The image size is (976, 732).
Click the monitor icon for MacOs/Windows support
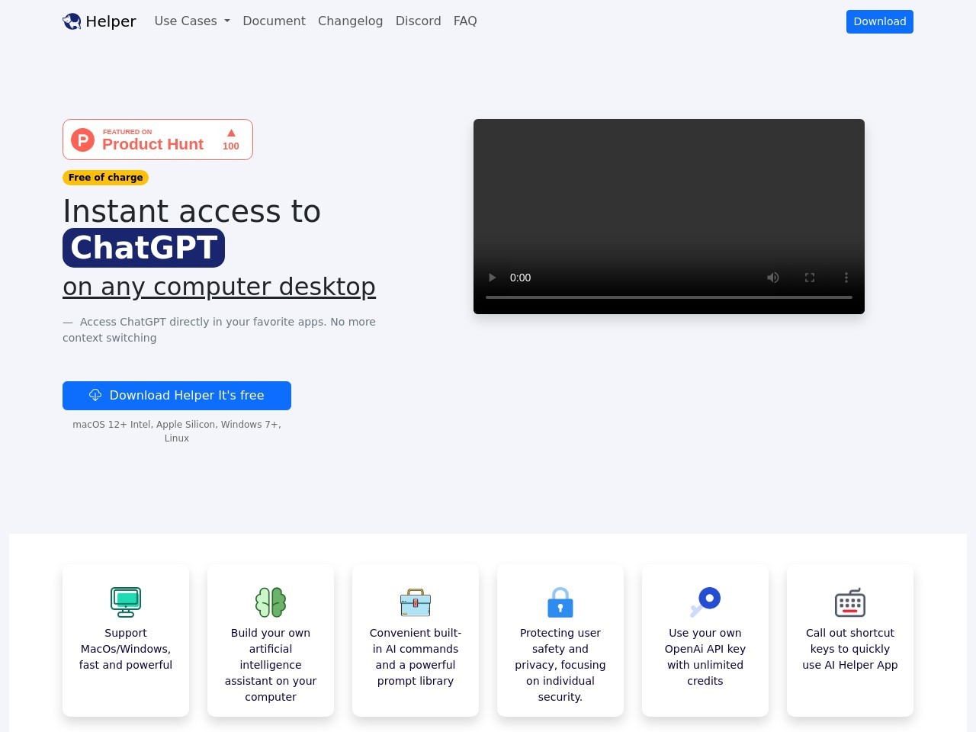126,602
